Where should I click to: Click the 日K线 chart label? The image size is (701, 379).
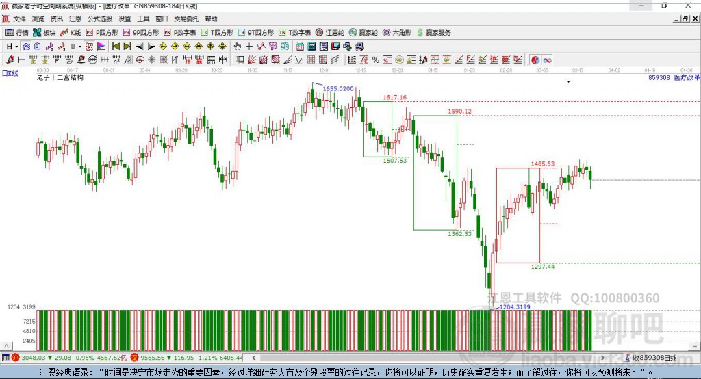pyautogui.click(x=10, y=73)
